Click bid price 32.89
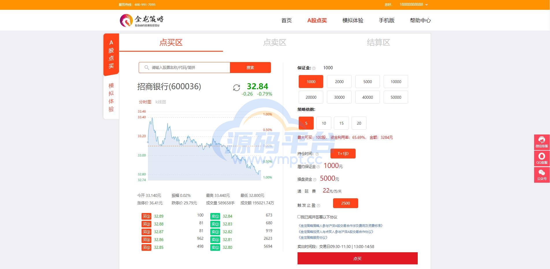This screenshot has height=269, width=550. (159, 216)
